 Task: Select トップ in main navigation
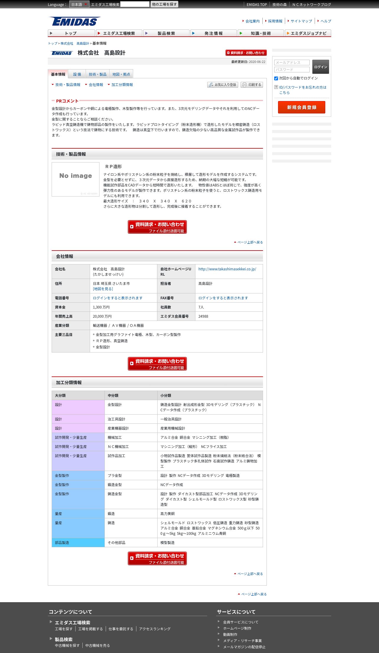point(71,33)
